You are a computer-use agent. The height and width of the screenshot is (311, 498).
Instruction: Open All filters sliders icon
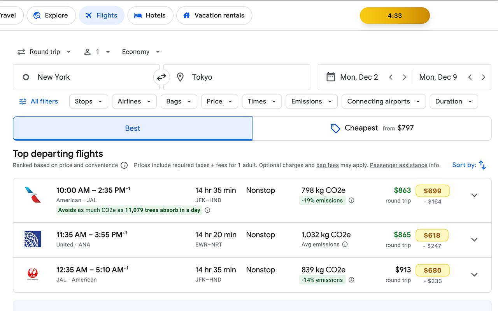click(23, 101)
